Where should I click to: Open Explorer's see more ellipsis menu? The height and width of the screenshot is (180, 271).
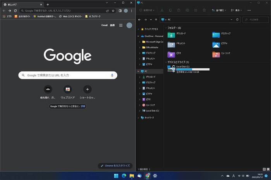pyautogui.click(x=249, y=10)
